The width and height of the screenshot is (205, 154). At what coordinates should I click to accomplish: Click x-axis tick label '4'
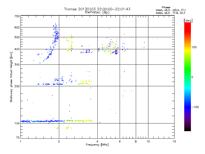point(97,141)
